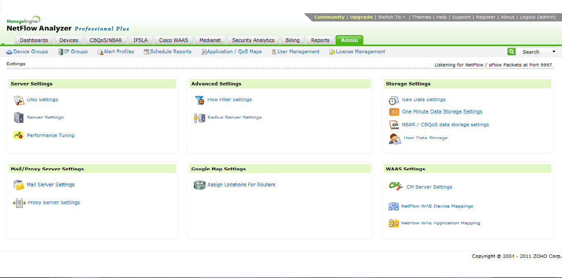This screenshot has width=562, height=278.
Task: Open the Flow Filter Settings link
Action: (229, 99)
